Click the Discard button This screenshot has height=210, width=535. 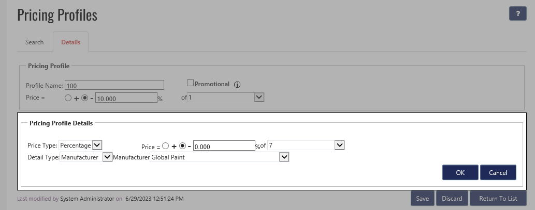pos(452,199)
